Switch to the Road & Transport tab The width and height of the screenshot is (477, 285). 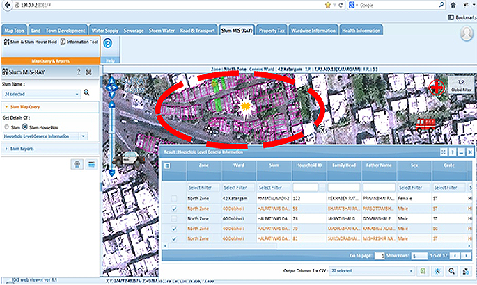click(198, 31)
